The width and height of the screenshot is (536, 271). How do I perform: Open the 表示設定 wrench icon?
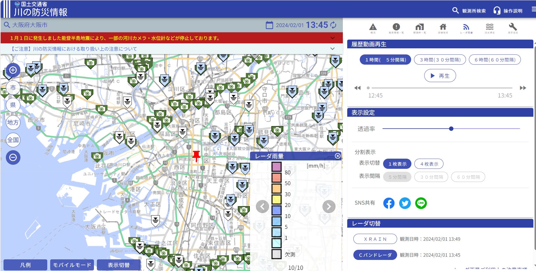click(513, 28)
